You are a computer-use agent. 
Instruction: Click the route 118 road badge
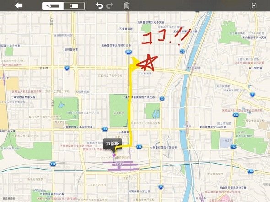[250, 171]
